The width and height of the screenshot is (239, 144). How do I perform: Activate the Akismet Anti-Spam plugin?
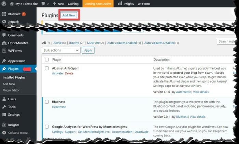click(x=57, y=73)
